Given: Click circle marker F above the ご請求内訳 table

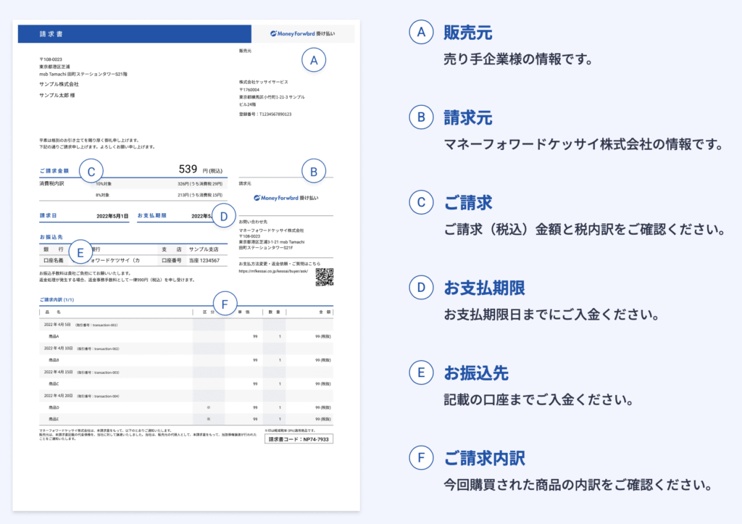Looking at the screenshot, I should click(227, 303).
